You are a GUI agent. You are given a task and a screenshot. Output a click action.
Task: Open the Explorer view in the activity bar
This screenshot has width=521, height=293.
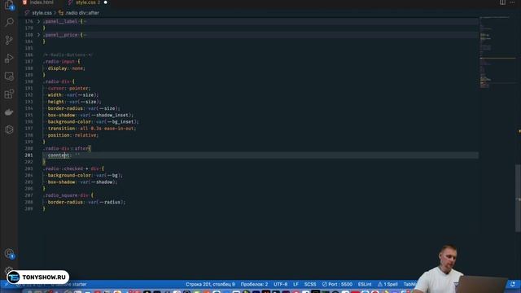coord(9,5)
